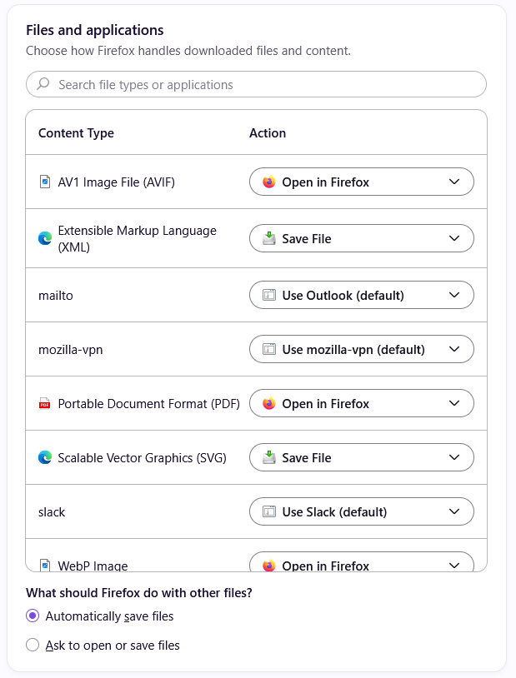This screenshot has height=678, width=516.
Task: Open the AVIF action dropdown
Action: point(362,182)
